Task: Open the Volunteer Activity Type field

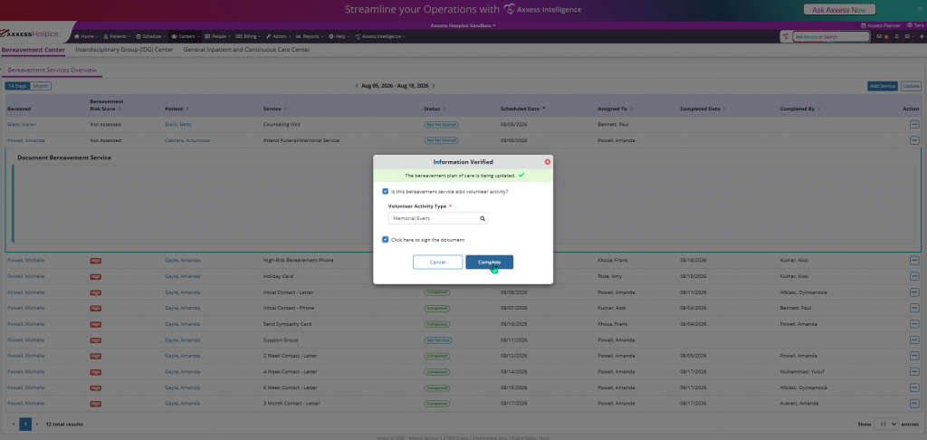Action: pos(437,218)
